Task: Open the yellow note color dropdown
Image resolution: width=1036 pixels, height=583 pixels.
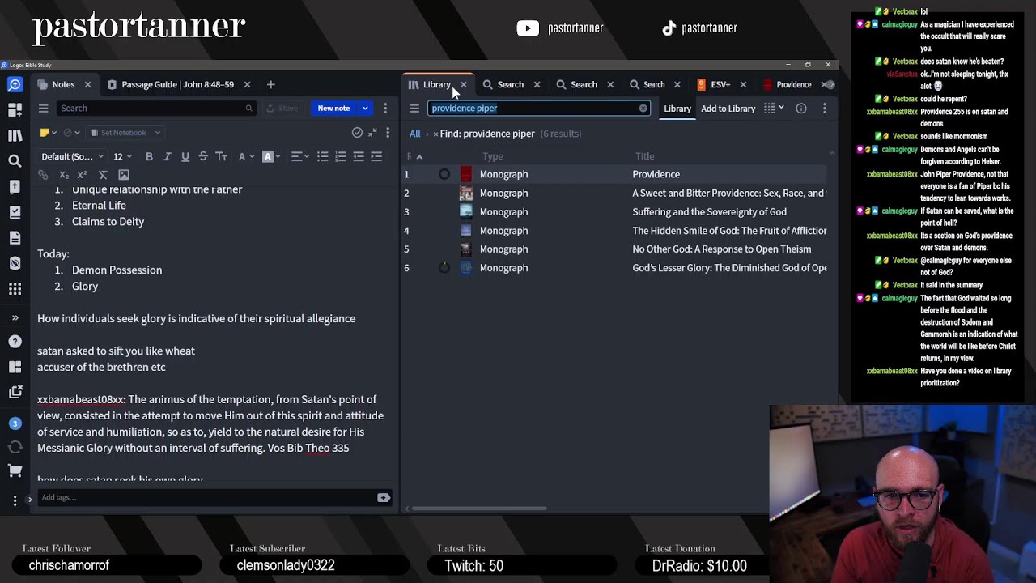Action: point(48,133)
